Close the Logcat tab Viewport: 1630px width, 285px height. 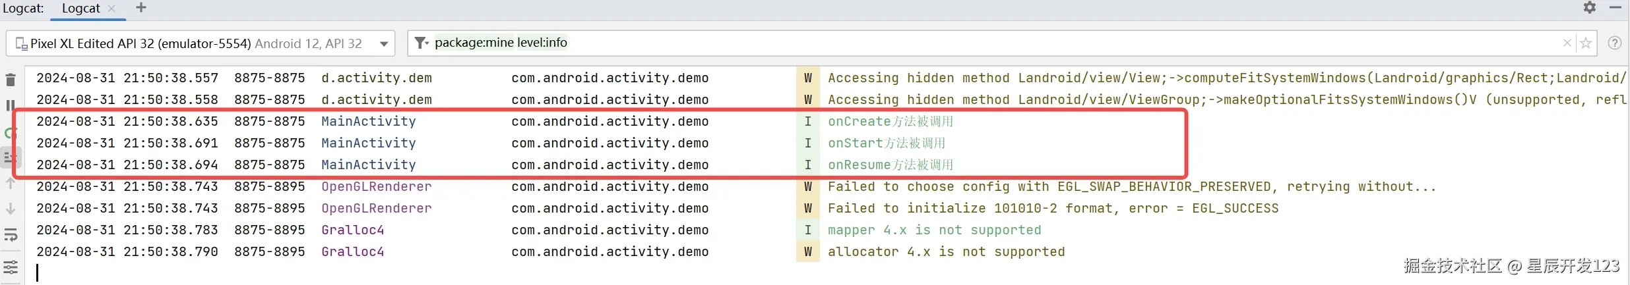pyautogui.click(x=111, y=9)
